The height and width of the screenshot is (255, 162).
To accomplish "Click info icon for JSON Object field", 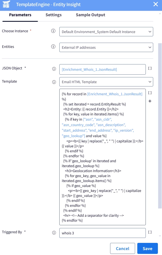I will tap(54, 69).
